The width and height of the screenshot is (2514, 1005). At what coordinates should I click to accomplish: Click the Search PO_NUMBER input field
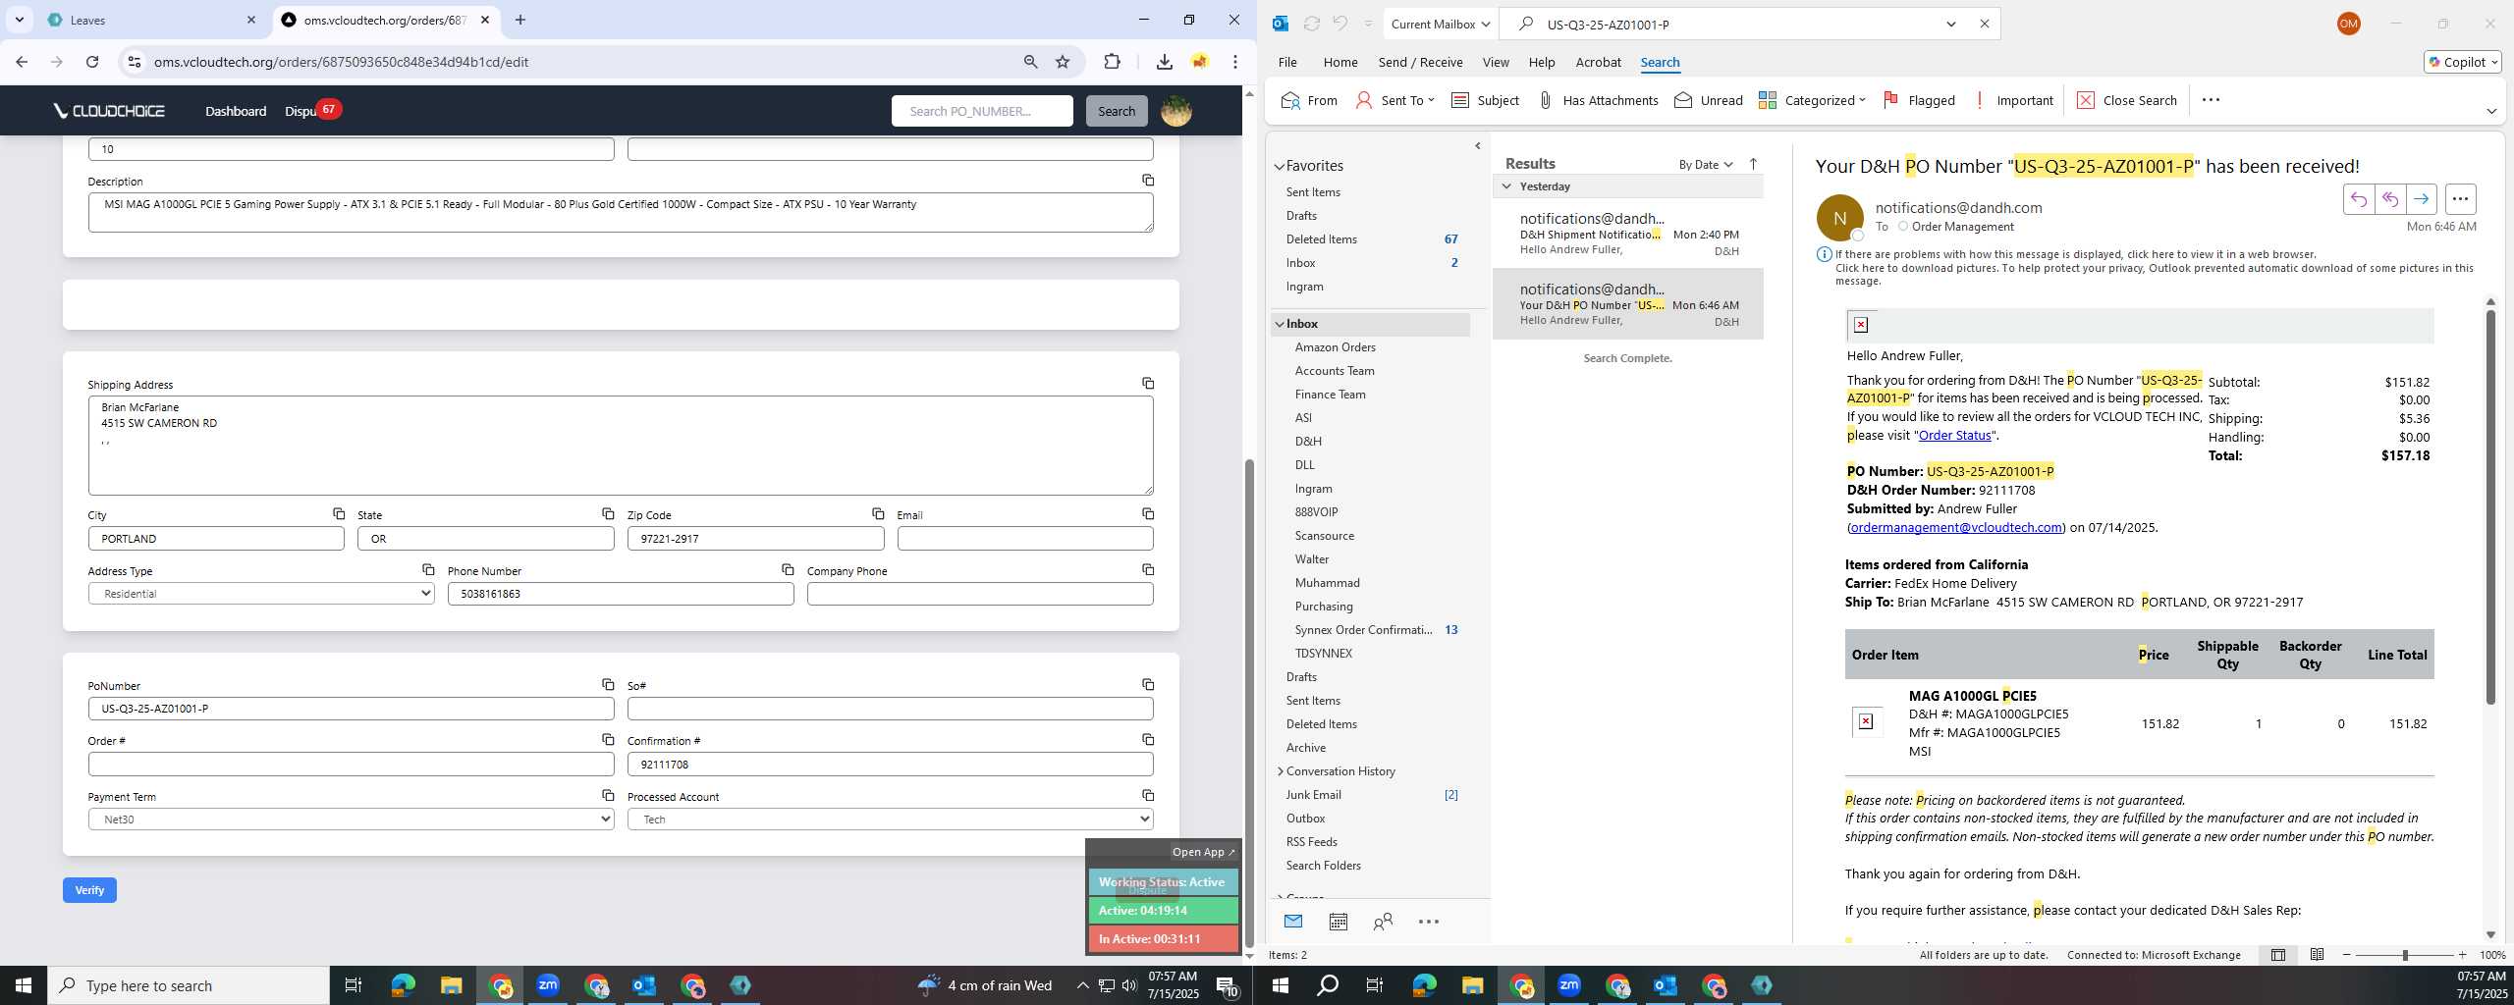pyautogui.click(x=982, y=111)
